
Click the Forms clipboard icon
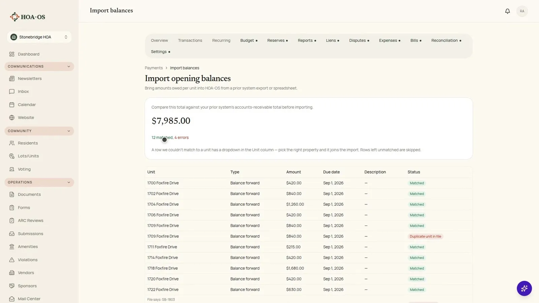coord(12,208)
